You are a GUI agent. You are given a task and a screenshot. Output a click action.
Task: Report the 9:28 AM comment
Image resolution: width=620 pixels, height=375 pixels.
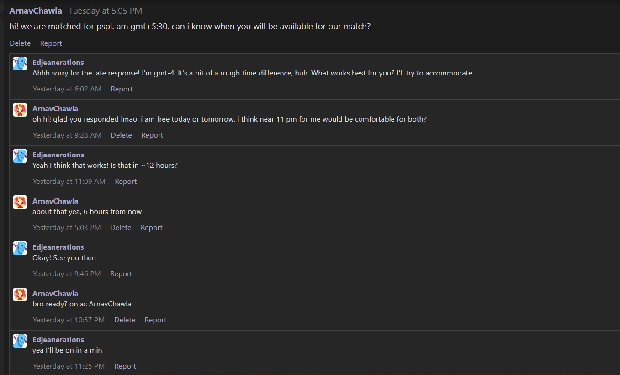[x=152, y=135]
